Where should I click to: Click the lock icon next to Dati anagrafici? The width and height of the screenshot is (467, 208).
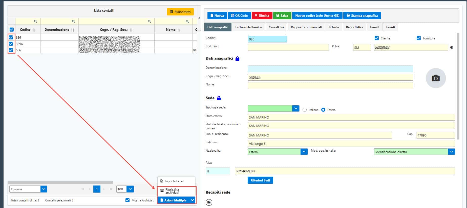click(237, 59)
